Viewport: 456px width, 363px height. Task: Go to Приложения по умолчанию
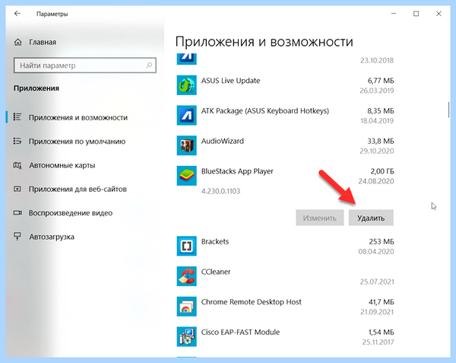click(77, 142)
